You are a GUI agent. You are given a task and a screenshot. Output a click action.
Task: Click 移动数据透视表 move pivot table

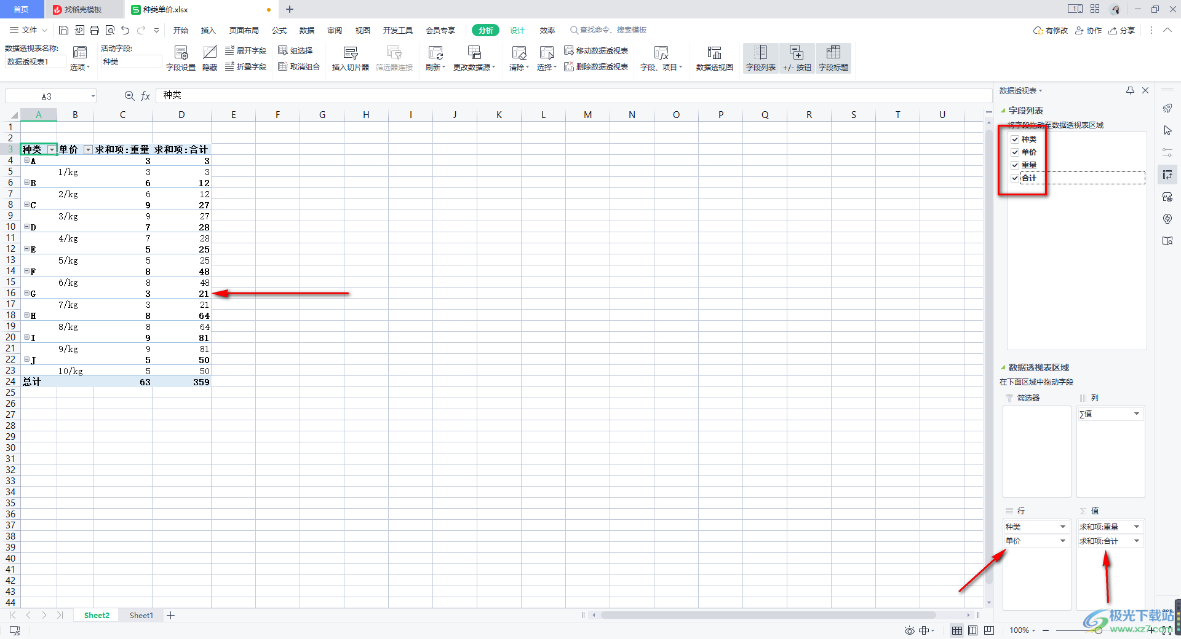(x=596, y=50)
